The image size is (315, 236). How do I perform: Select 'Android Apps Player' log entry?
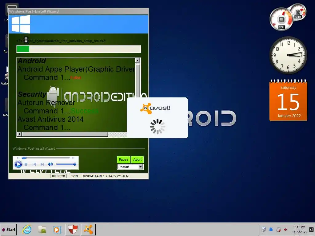[76, 69]
